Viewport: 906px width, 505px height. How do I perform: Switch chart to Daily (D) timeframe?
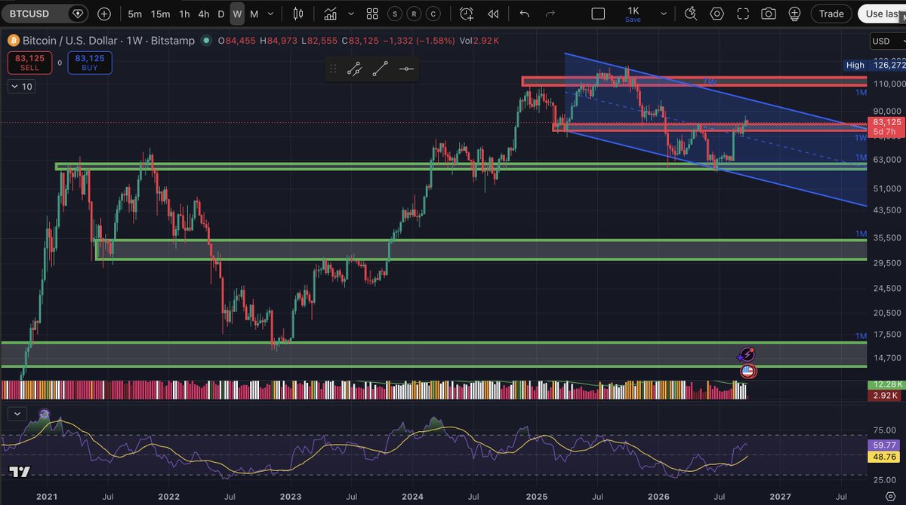tap(221, 14)
